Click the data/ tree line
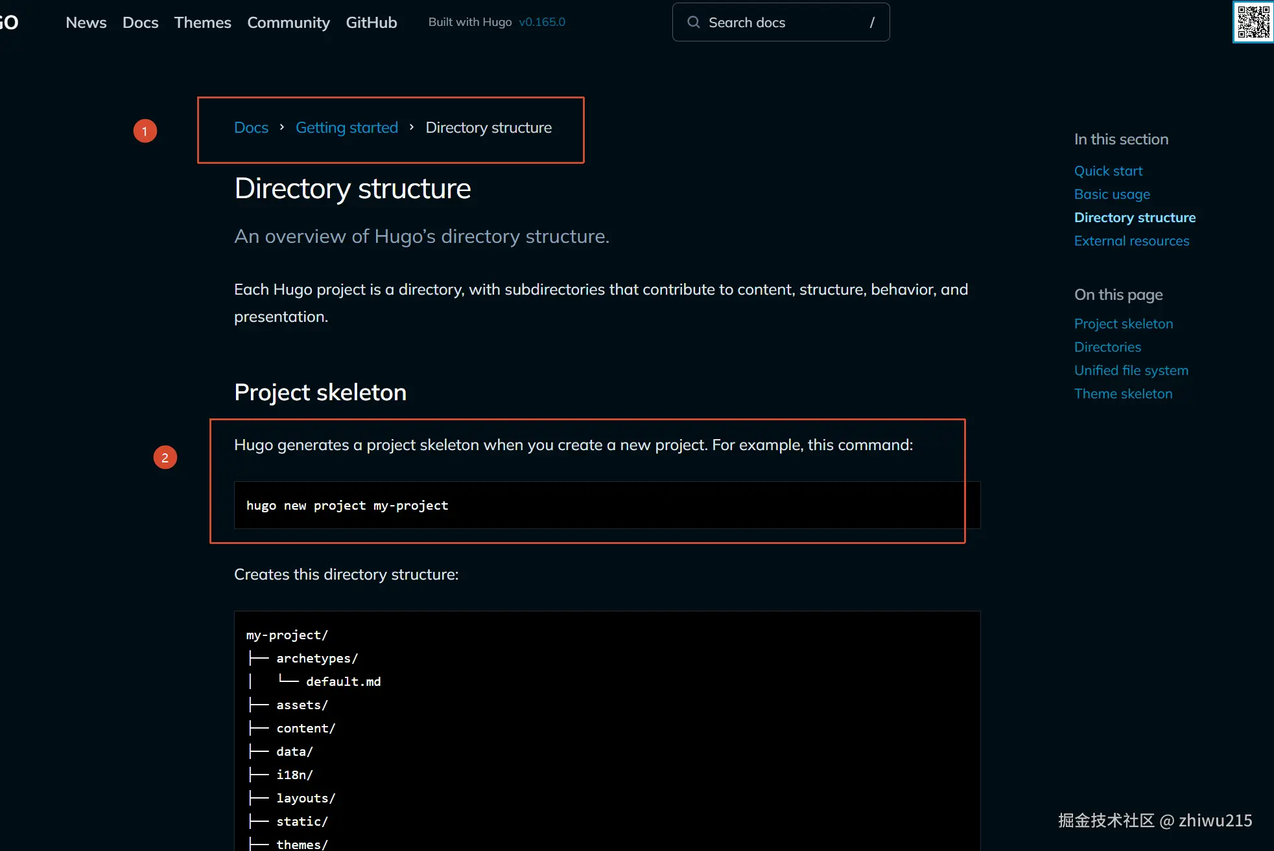Image resolution: width=1274 pixels, height=851 pixels. pos(295,752)
